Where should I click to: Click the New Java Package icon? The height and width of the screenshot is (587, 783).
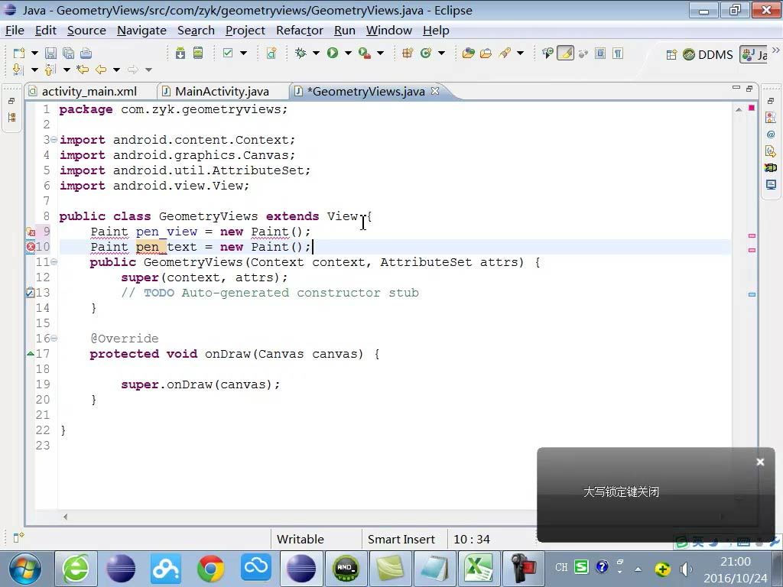[408, 53]
